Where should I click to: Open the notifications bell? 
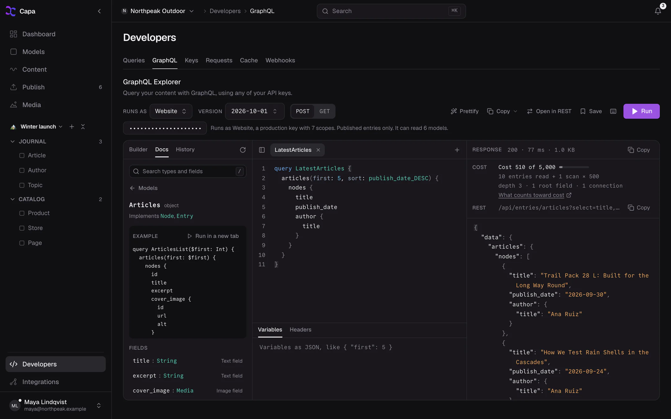point(658,11)
